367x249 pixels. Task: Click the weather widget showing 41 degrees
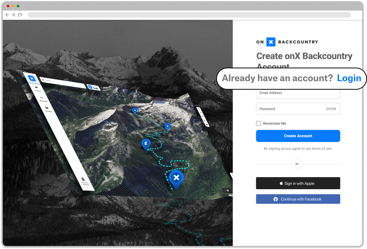coord(227,190)
